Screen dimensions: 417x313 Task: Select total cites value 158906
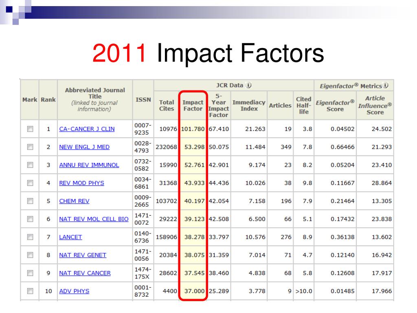point(167,237)
